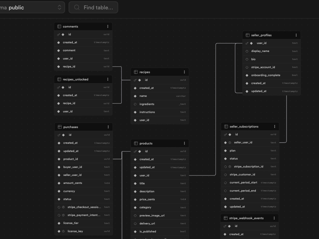
Task: Select the seller_subscriptions table title
Action: (x=244, y=127)
